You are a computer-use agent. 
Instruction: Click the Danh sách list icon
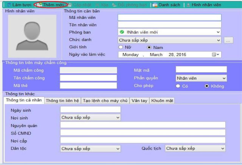click(155, 5)
